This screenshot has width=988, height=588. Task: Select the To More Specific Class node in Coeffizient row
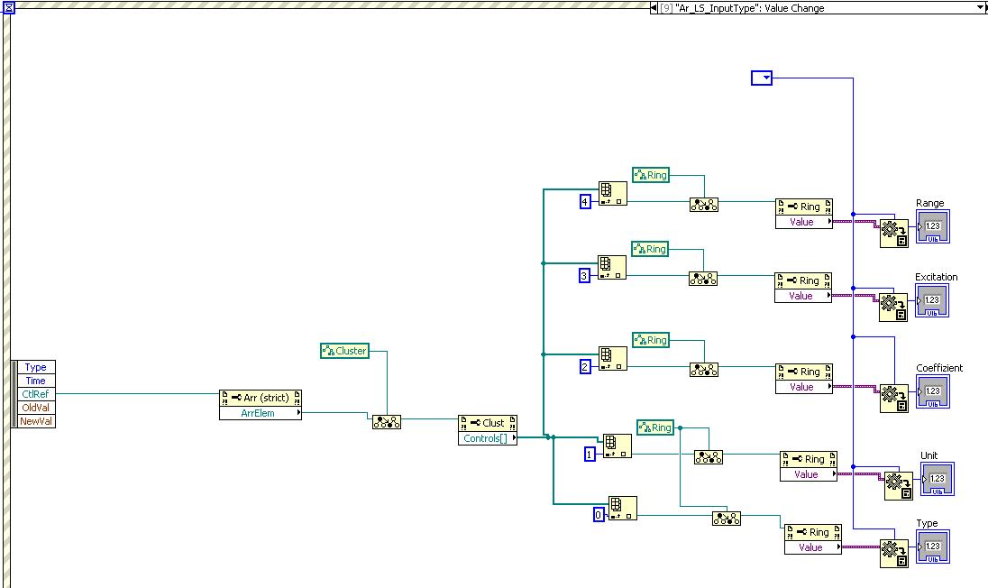(x=704, y=370)
